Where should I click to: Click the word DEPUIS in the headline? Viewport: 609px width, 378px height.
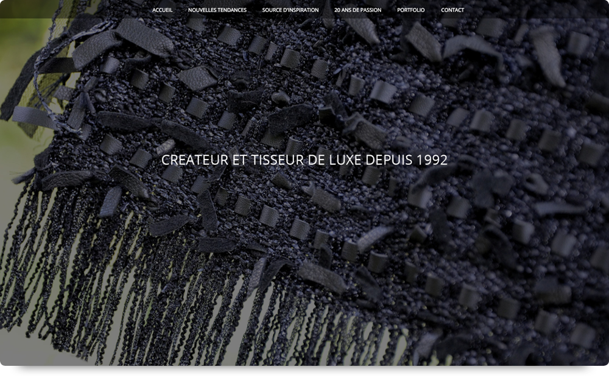(x=390, y=160)
